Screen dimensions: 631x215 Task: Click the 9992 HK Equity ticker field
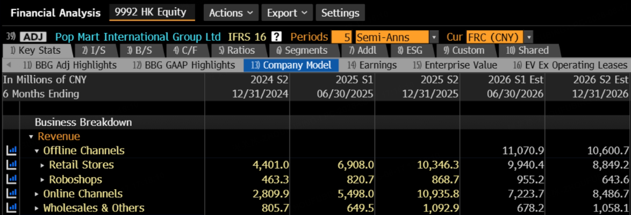[x=152, y=12]
